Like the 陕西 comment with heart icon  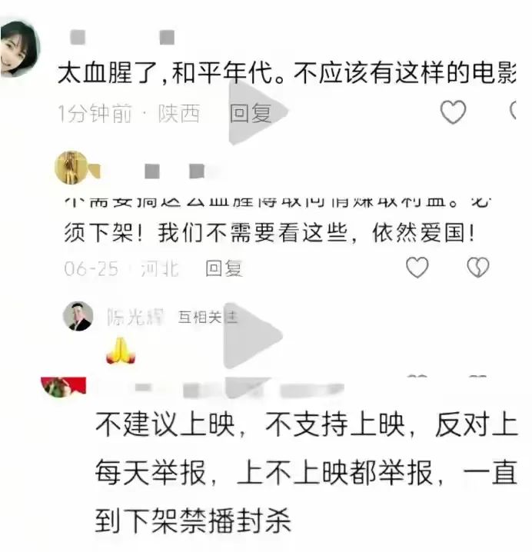[x=453, y=112]
